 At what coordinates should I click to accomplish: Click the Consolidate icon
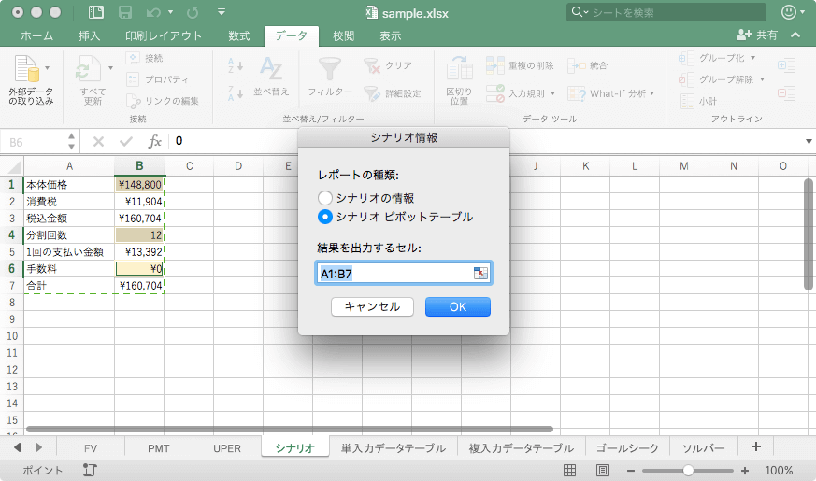point(577,65)
